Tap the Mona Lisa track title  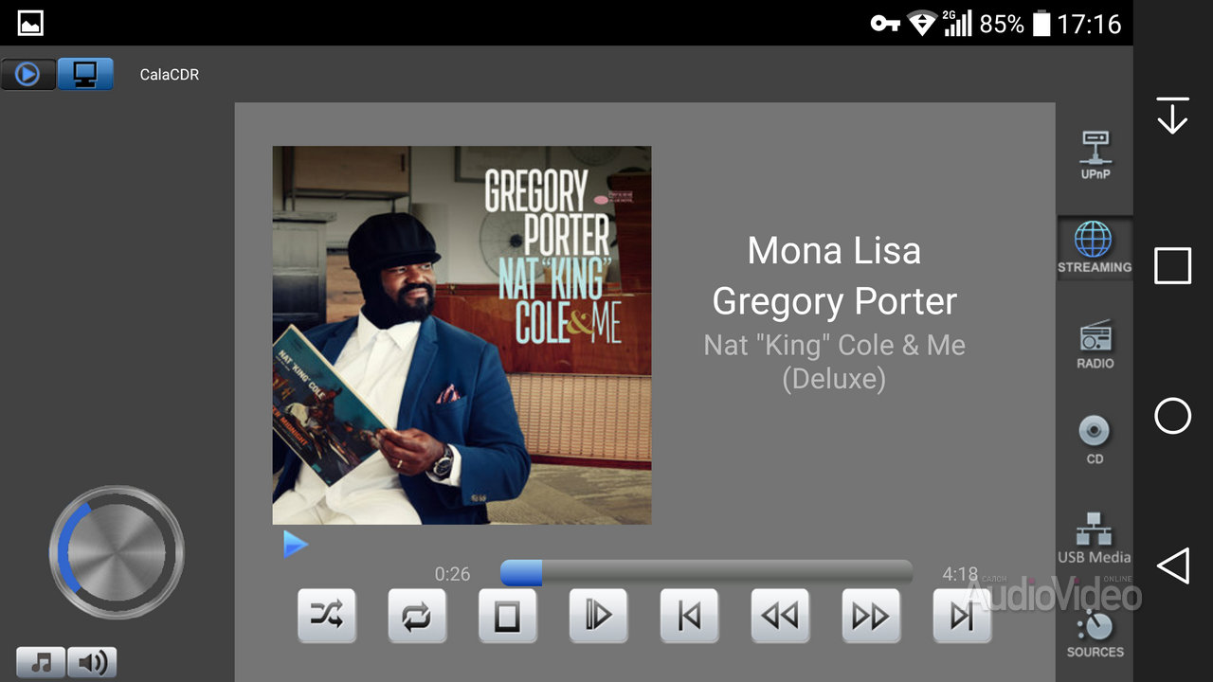[x=834, y=251]
